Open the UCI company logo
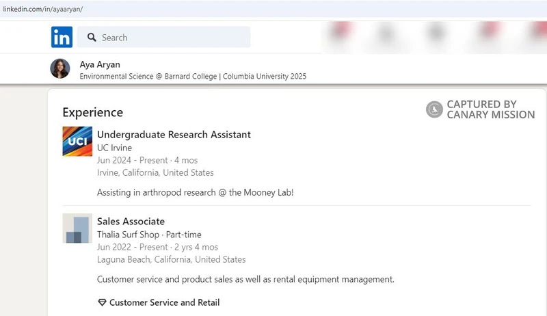The width and height of the screenshot is (547, 316). (x=77, y=142)
